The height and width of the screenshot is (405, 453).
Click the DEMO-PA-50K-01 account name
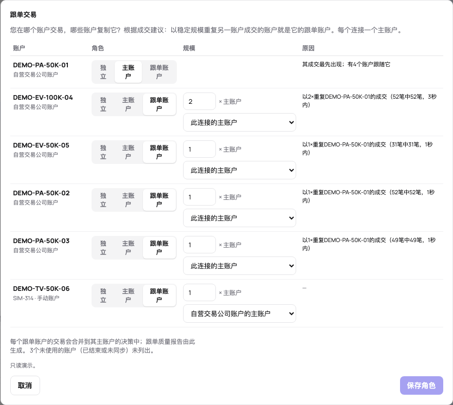coord(41,65)
